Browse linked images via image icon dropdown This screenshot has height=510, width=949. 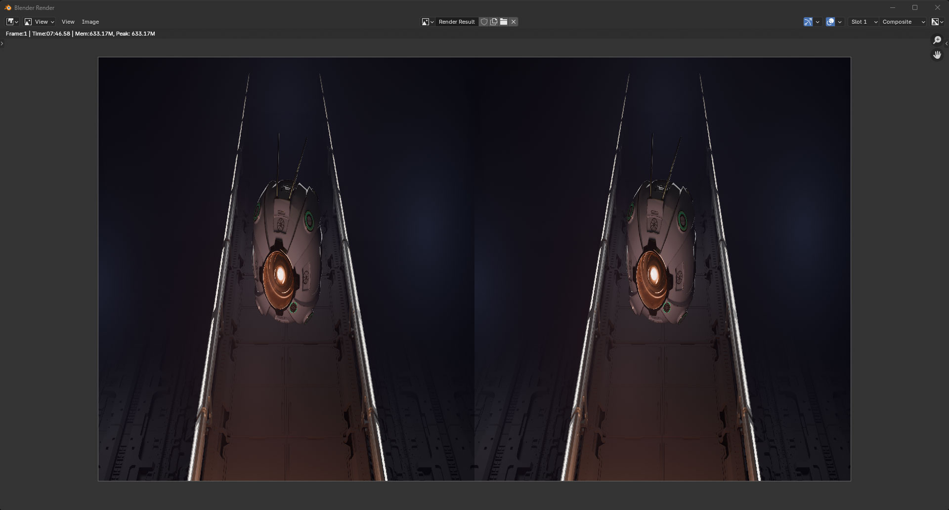coord(428,22)
